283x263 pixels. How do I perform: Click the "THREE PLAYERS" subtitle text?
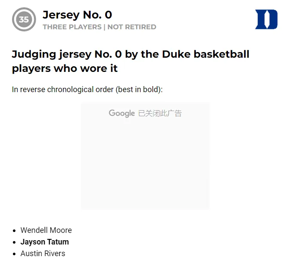coord(72,27)
